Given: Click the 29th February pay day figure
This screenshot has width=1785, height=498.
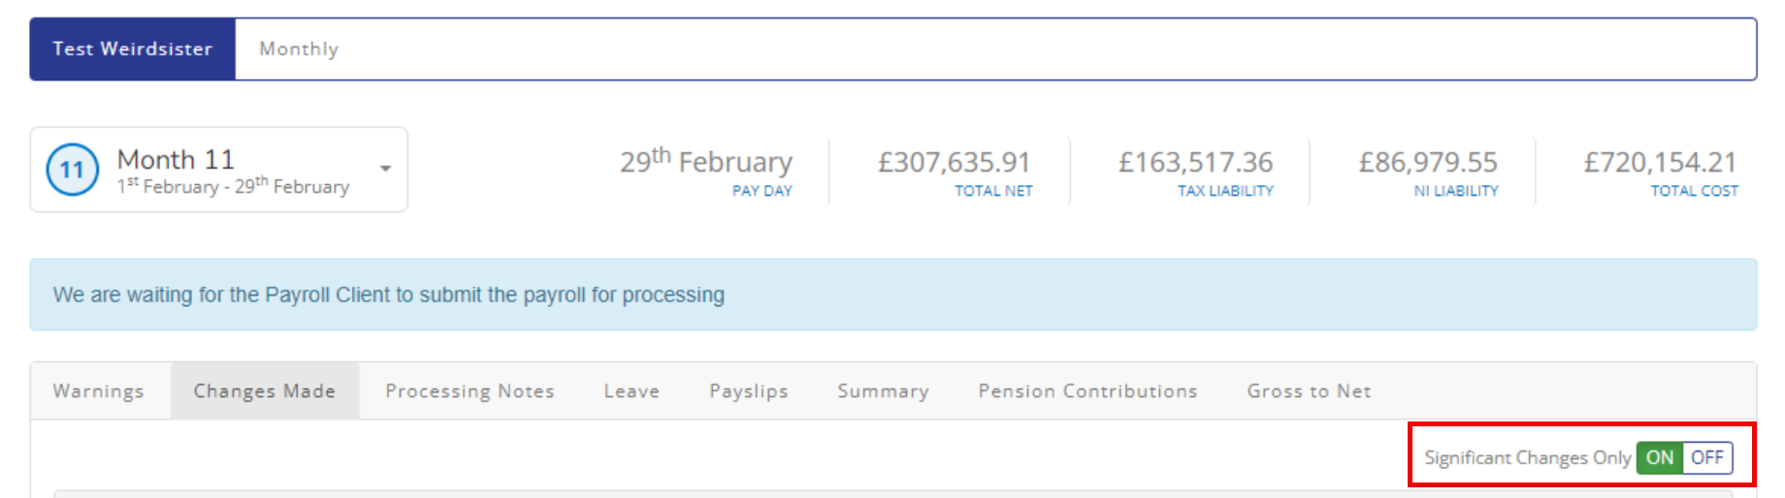Looking at the screenshot, I should (x=706, y=162).
